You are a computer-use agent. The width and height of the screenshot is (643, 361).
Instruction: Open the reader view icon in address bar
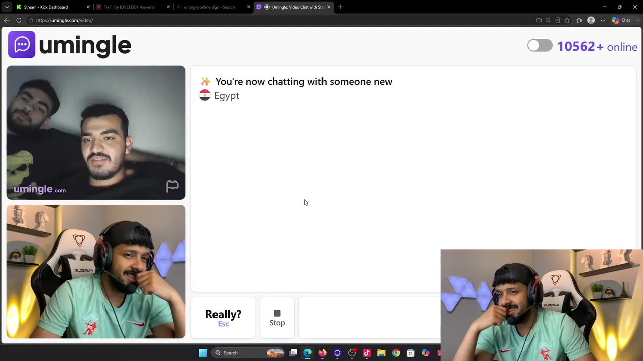click(558, 20)
